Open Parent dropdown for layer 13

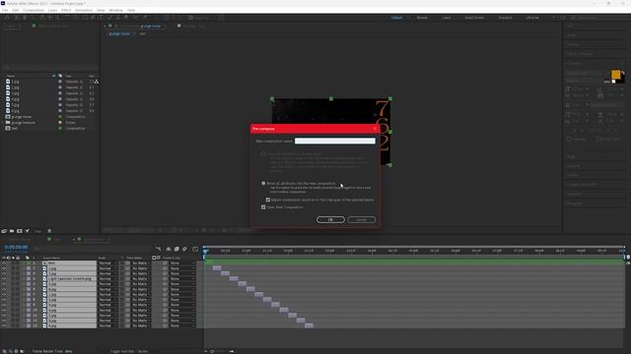181,325
